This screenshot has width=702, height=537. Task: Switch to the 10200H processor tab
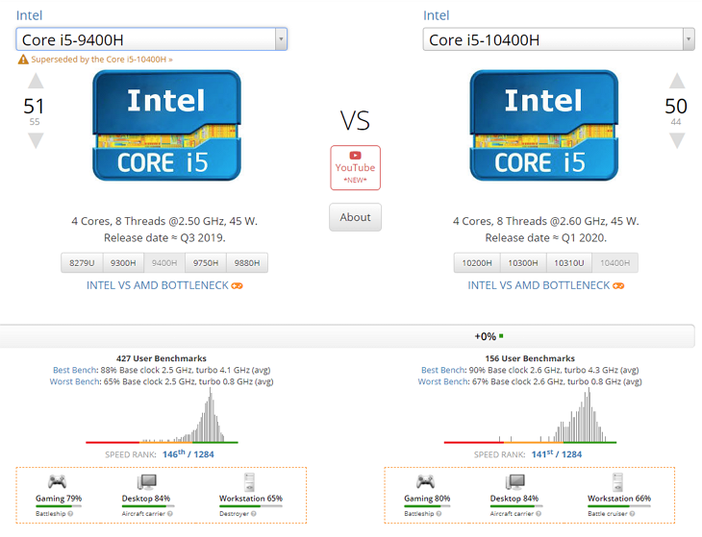tap(477, 263)
